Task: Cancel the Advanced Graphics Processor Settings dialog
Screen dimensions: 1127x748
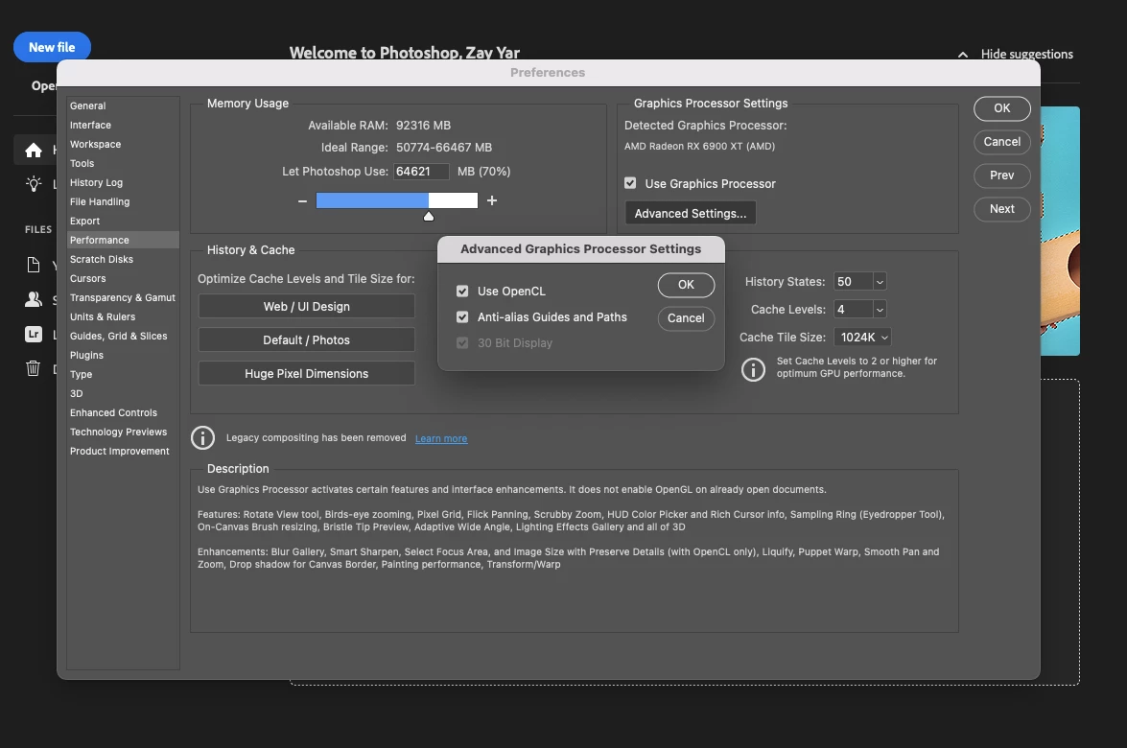Action: pos(686,318)
